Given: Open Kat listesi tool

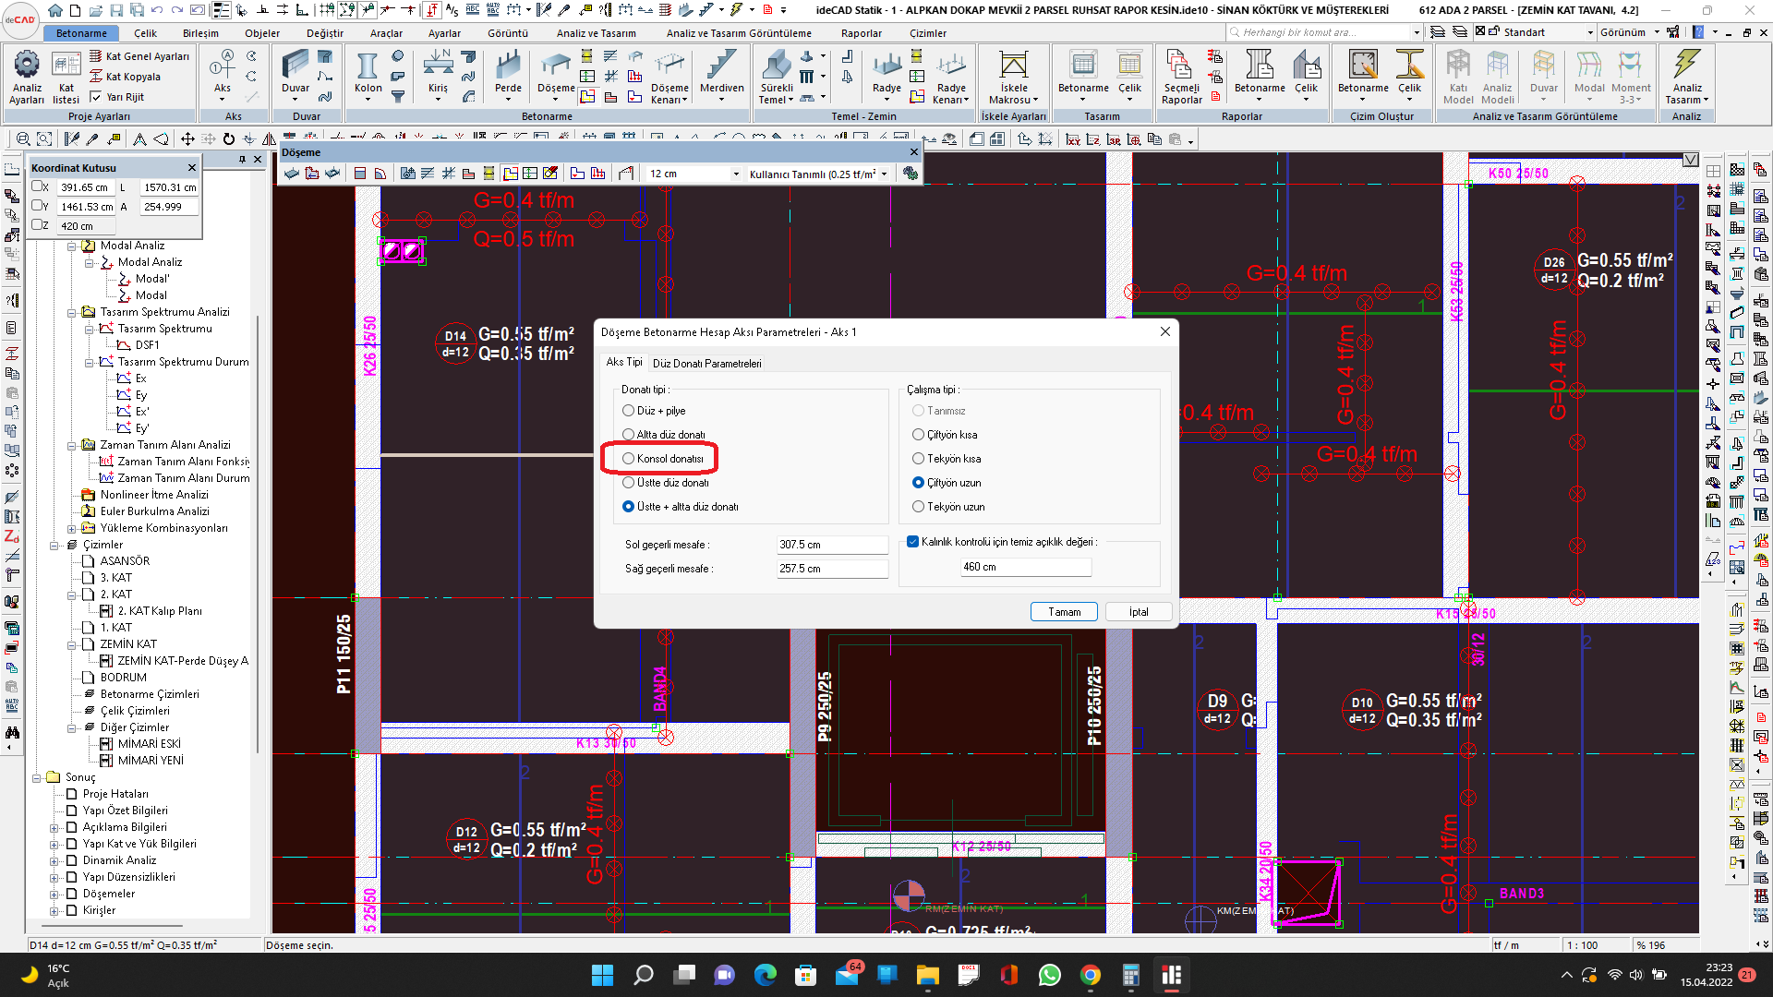Looking at the screenshot, I should (66, 76).
